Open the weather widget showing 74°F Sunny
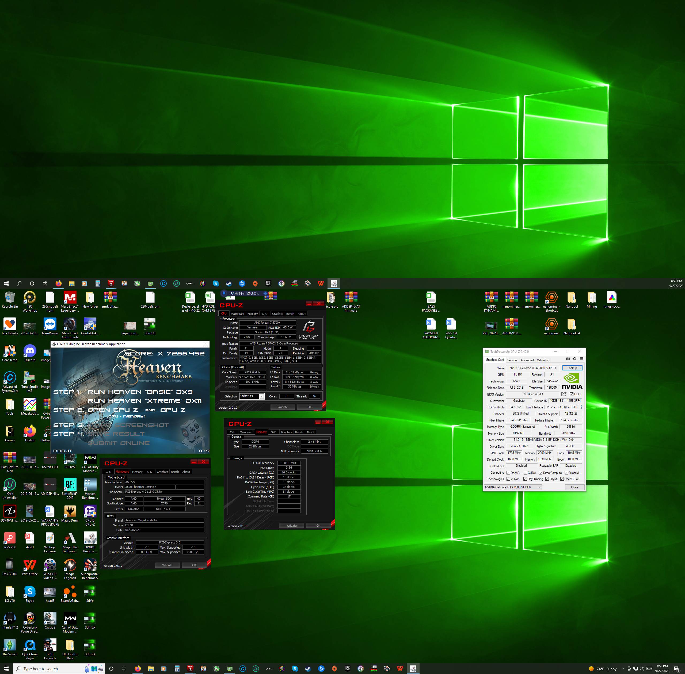 [603, 669]
